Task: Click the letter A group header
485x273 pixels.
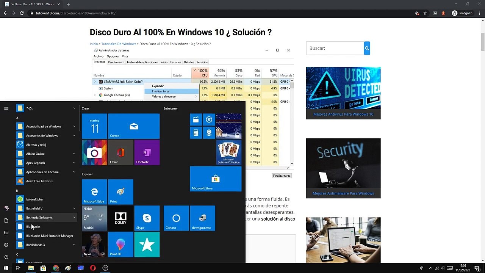Action: [17, 118]
